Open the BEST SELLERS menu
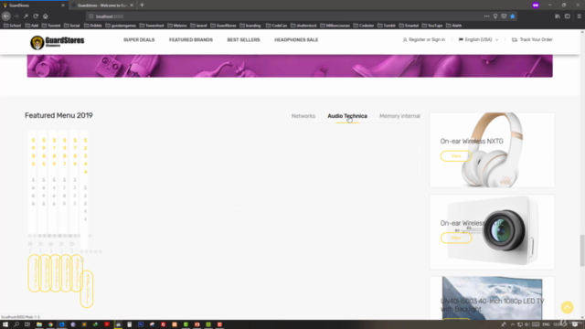The image size is (585, 329). click(x=243, y=39)
